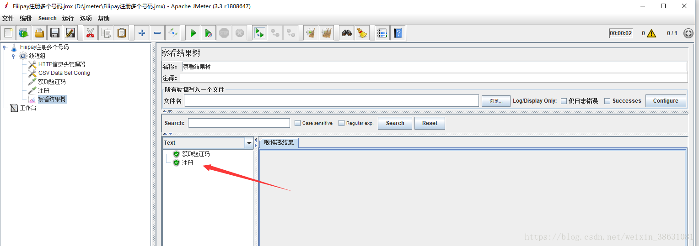Switch to the 取样器结果 tab

coord(279,142)
